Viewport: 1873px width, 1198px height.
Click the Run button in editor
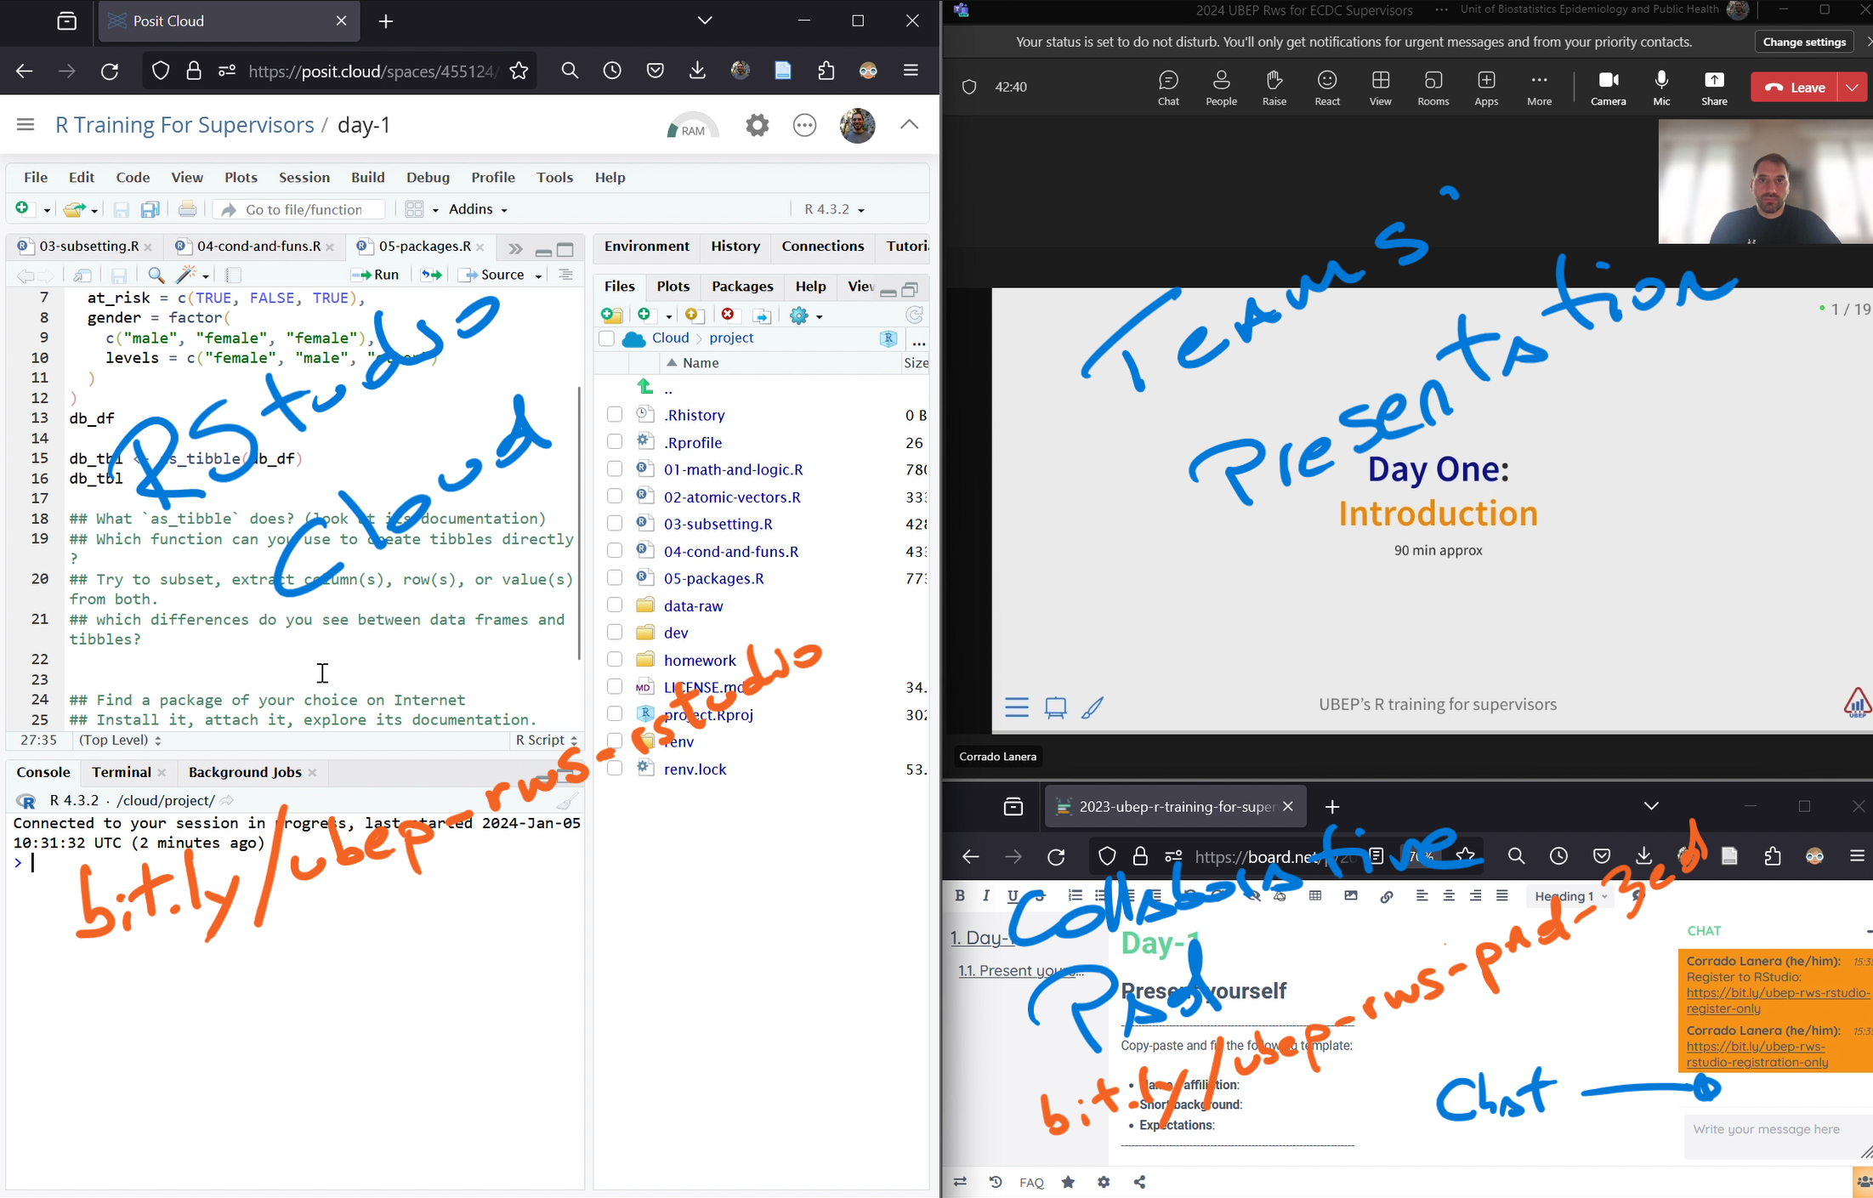tap(376, 275)
